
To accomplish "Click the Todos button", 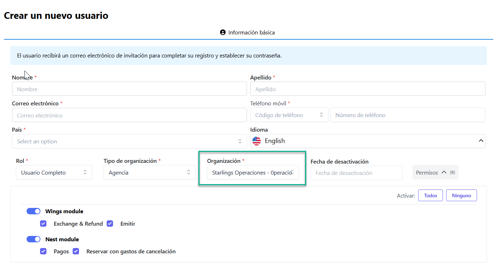I will click(x=430, y=195).
